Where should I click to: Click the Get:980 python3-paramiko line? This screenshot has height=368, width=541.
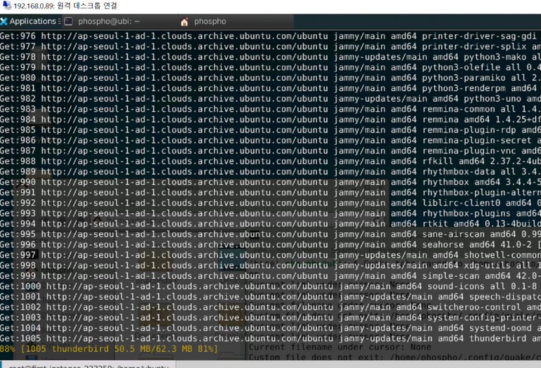[x=271, y=78]
